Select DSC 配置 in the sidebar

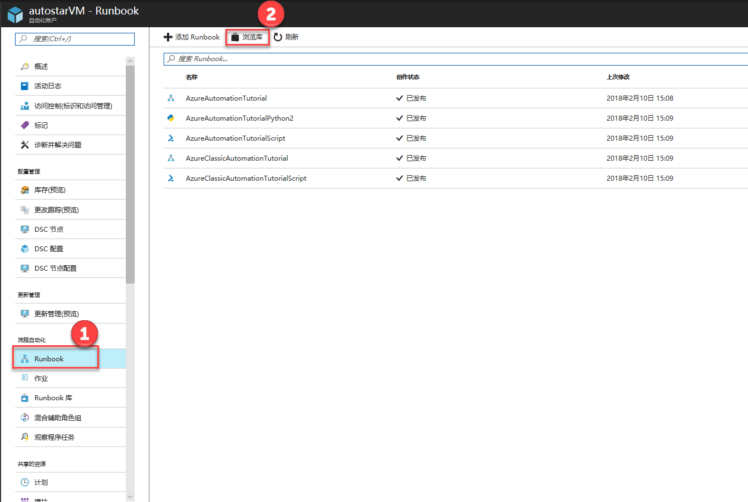coord(71,248)
